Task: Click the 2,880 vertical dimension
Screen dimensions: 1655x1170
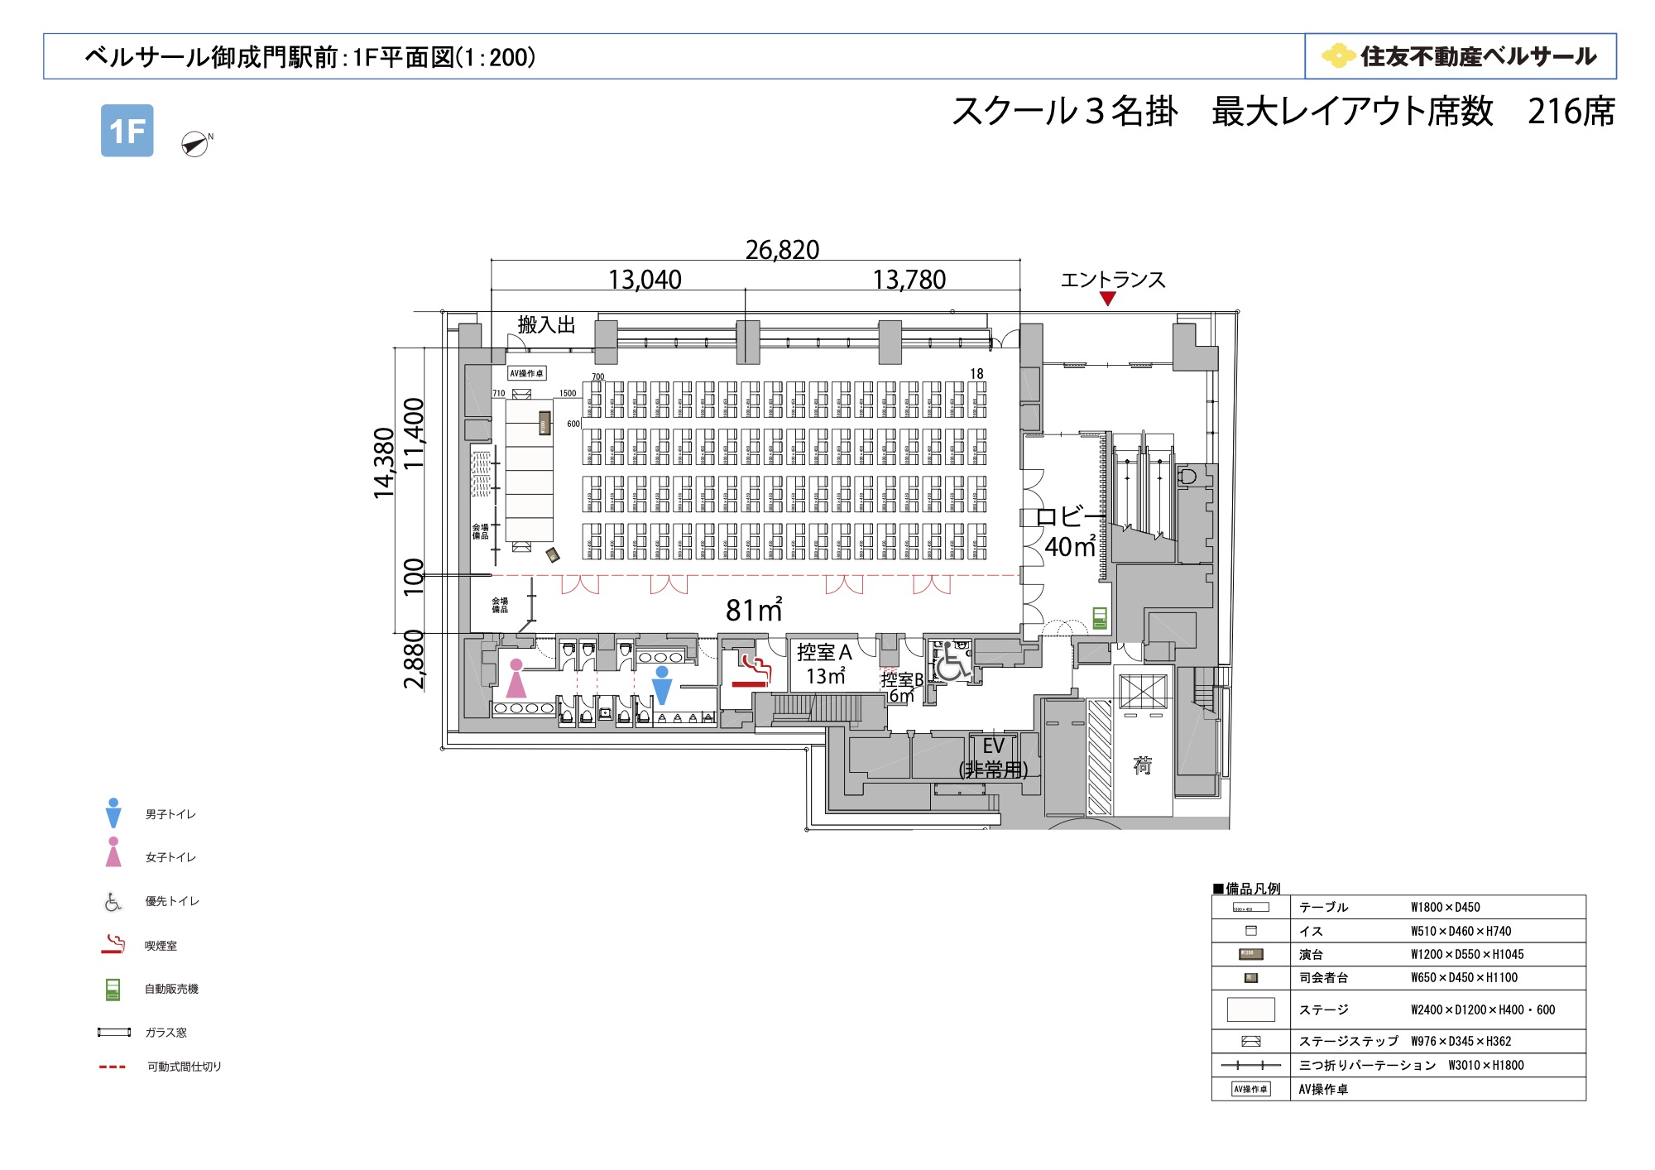Action: tap(414, 659)
